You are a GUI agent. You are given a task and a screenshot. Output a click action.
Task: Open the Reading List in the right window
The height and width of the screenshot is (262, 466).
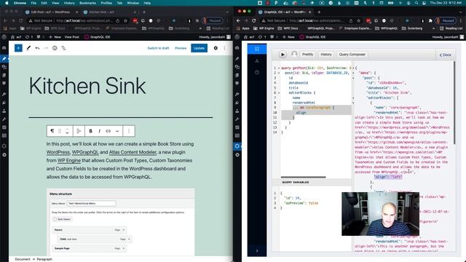[x=451, y=28]
